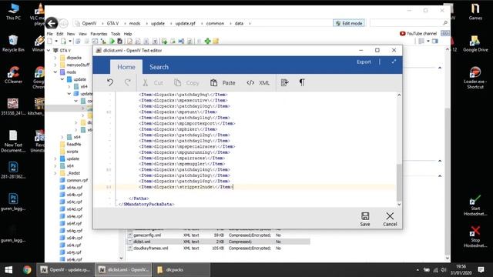Open the This PC desktop icon
This screenshot has height=277, width=493.
[13, 12]
